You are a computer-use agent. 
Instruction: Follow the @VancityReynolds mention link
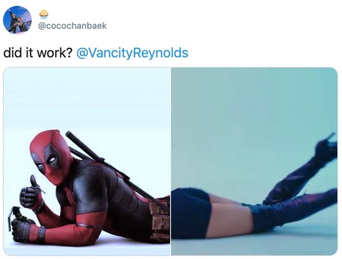tap(132, 53)
